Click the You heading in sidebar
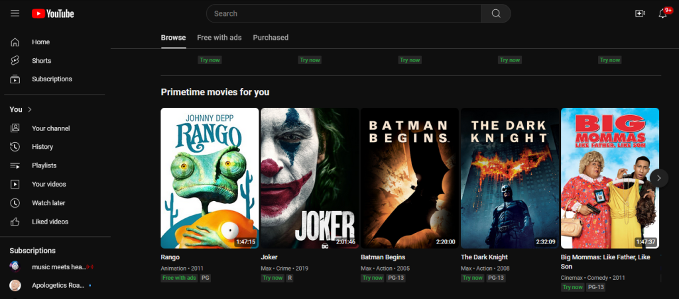Screen dimensions: 679x299 pyautogui.click(x=16, y=110)
